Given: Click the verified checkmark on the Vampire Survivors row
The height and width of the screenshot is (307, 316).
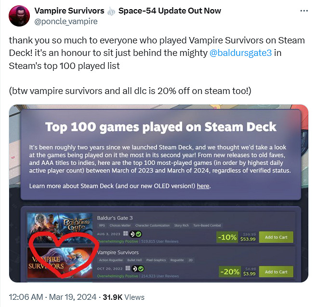Looking at the screenshot, I should click(x=141, y=269).
